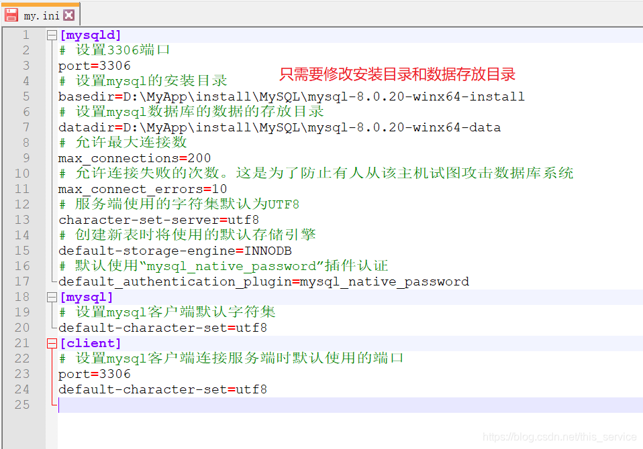Click the max_connections=200 line

(x=134, y=158)
